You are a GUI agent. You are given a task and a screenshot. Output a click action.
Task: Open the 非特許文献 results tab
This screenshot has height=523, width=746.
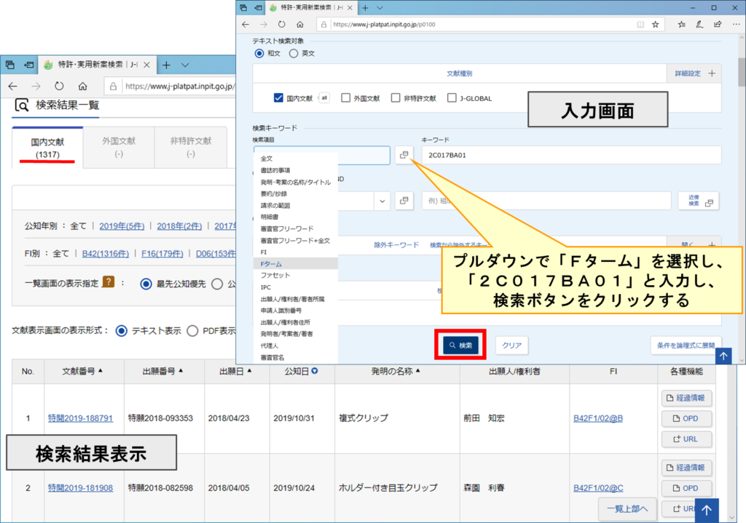[x=190, y=147]
